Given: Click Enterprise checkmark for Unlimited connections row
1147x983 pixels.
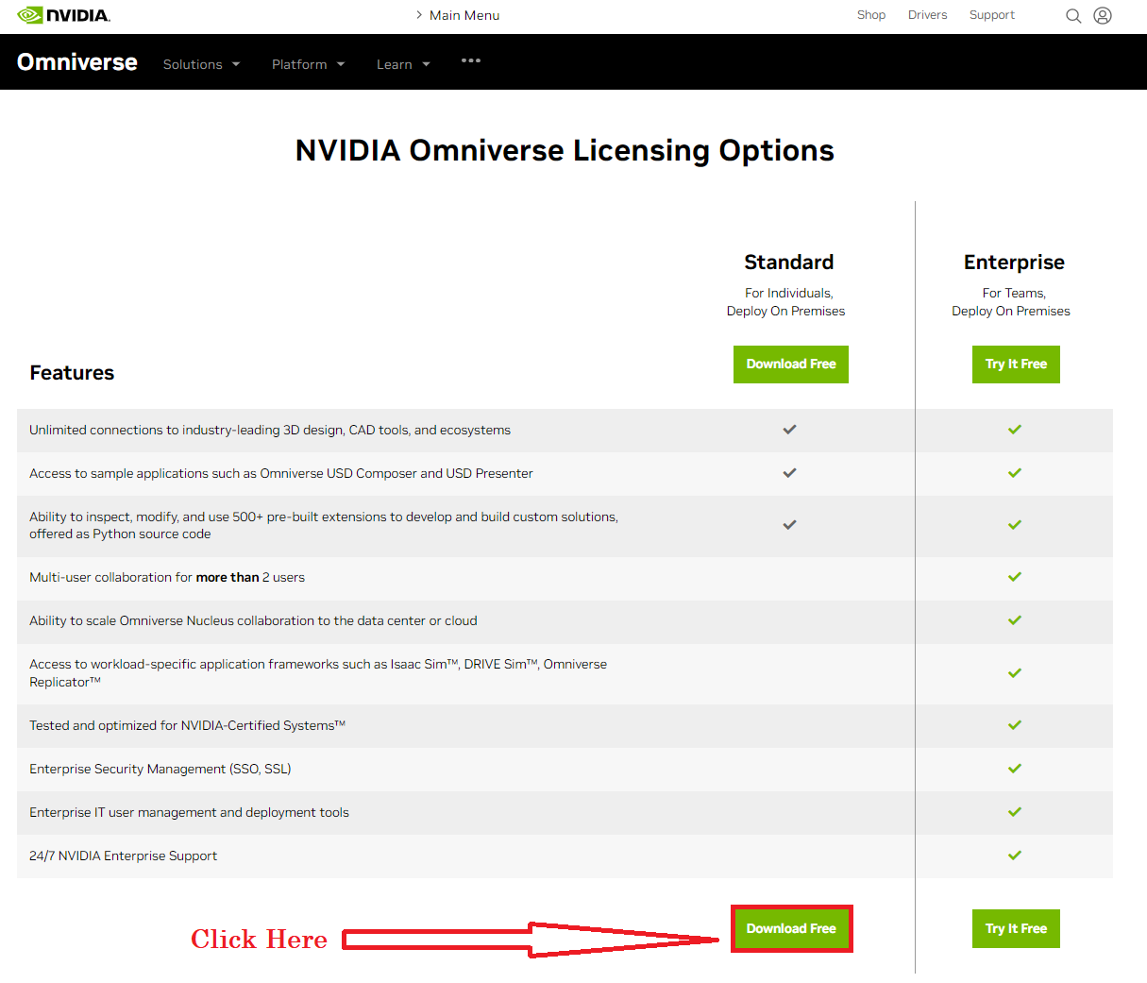Looking at the screenshot, I should [1015, 430].
